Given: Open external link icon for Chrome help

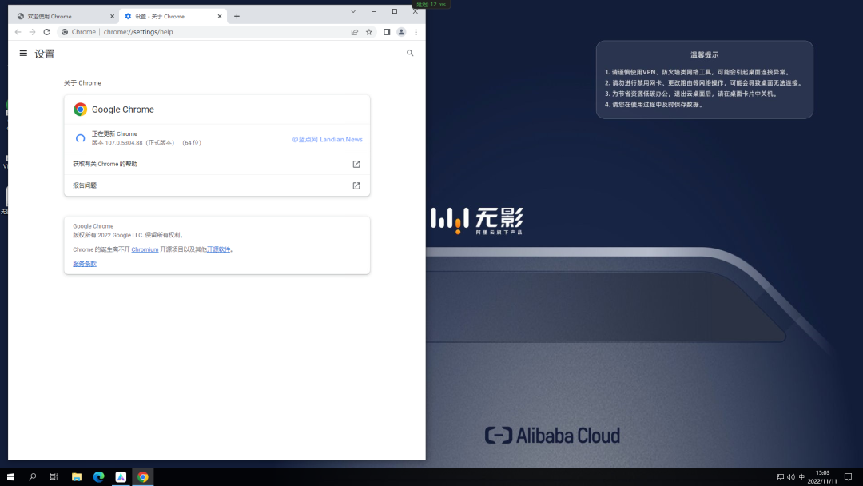Looking at the screenshot, I should click(x=356, y=164).
